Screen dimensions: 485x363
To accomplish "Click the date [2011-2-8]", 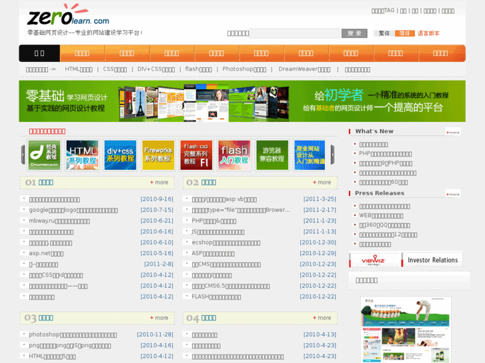I will (159, 264).
